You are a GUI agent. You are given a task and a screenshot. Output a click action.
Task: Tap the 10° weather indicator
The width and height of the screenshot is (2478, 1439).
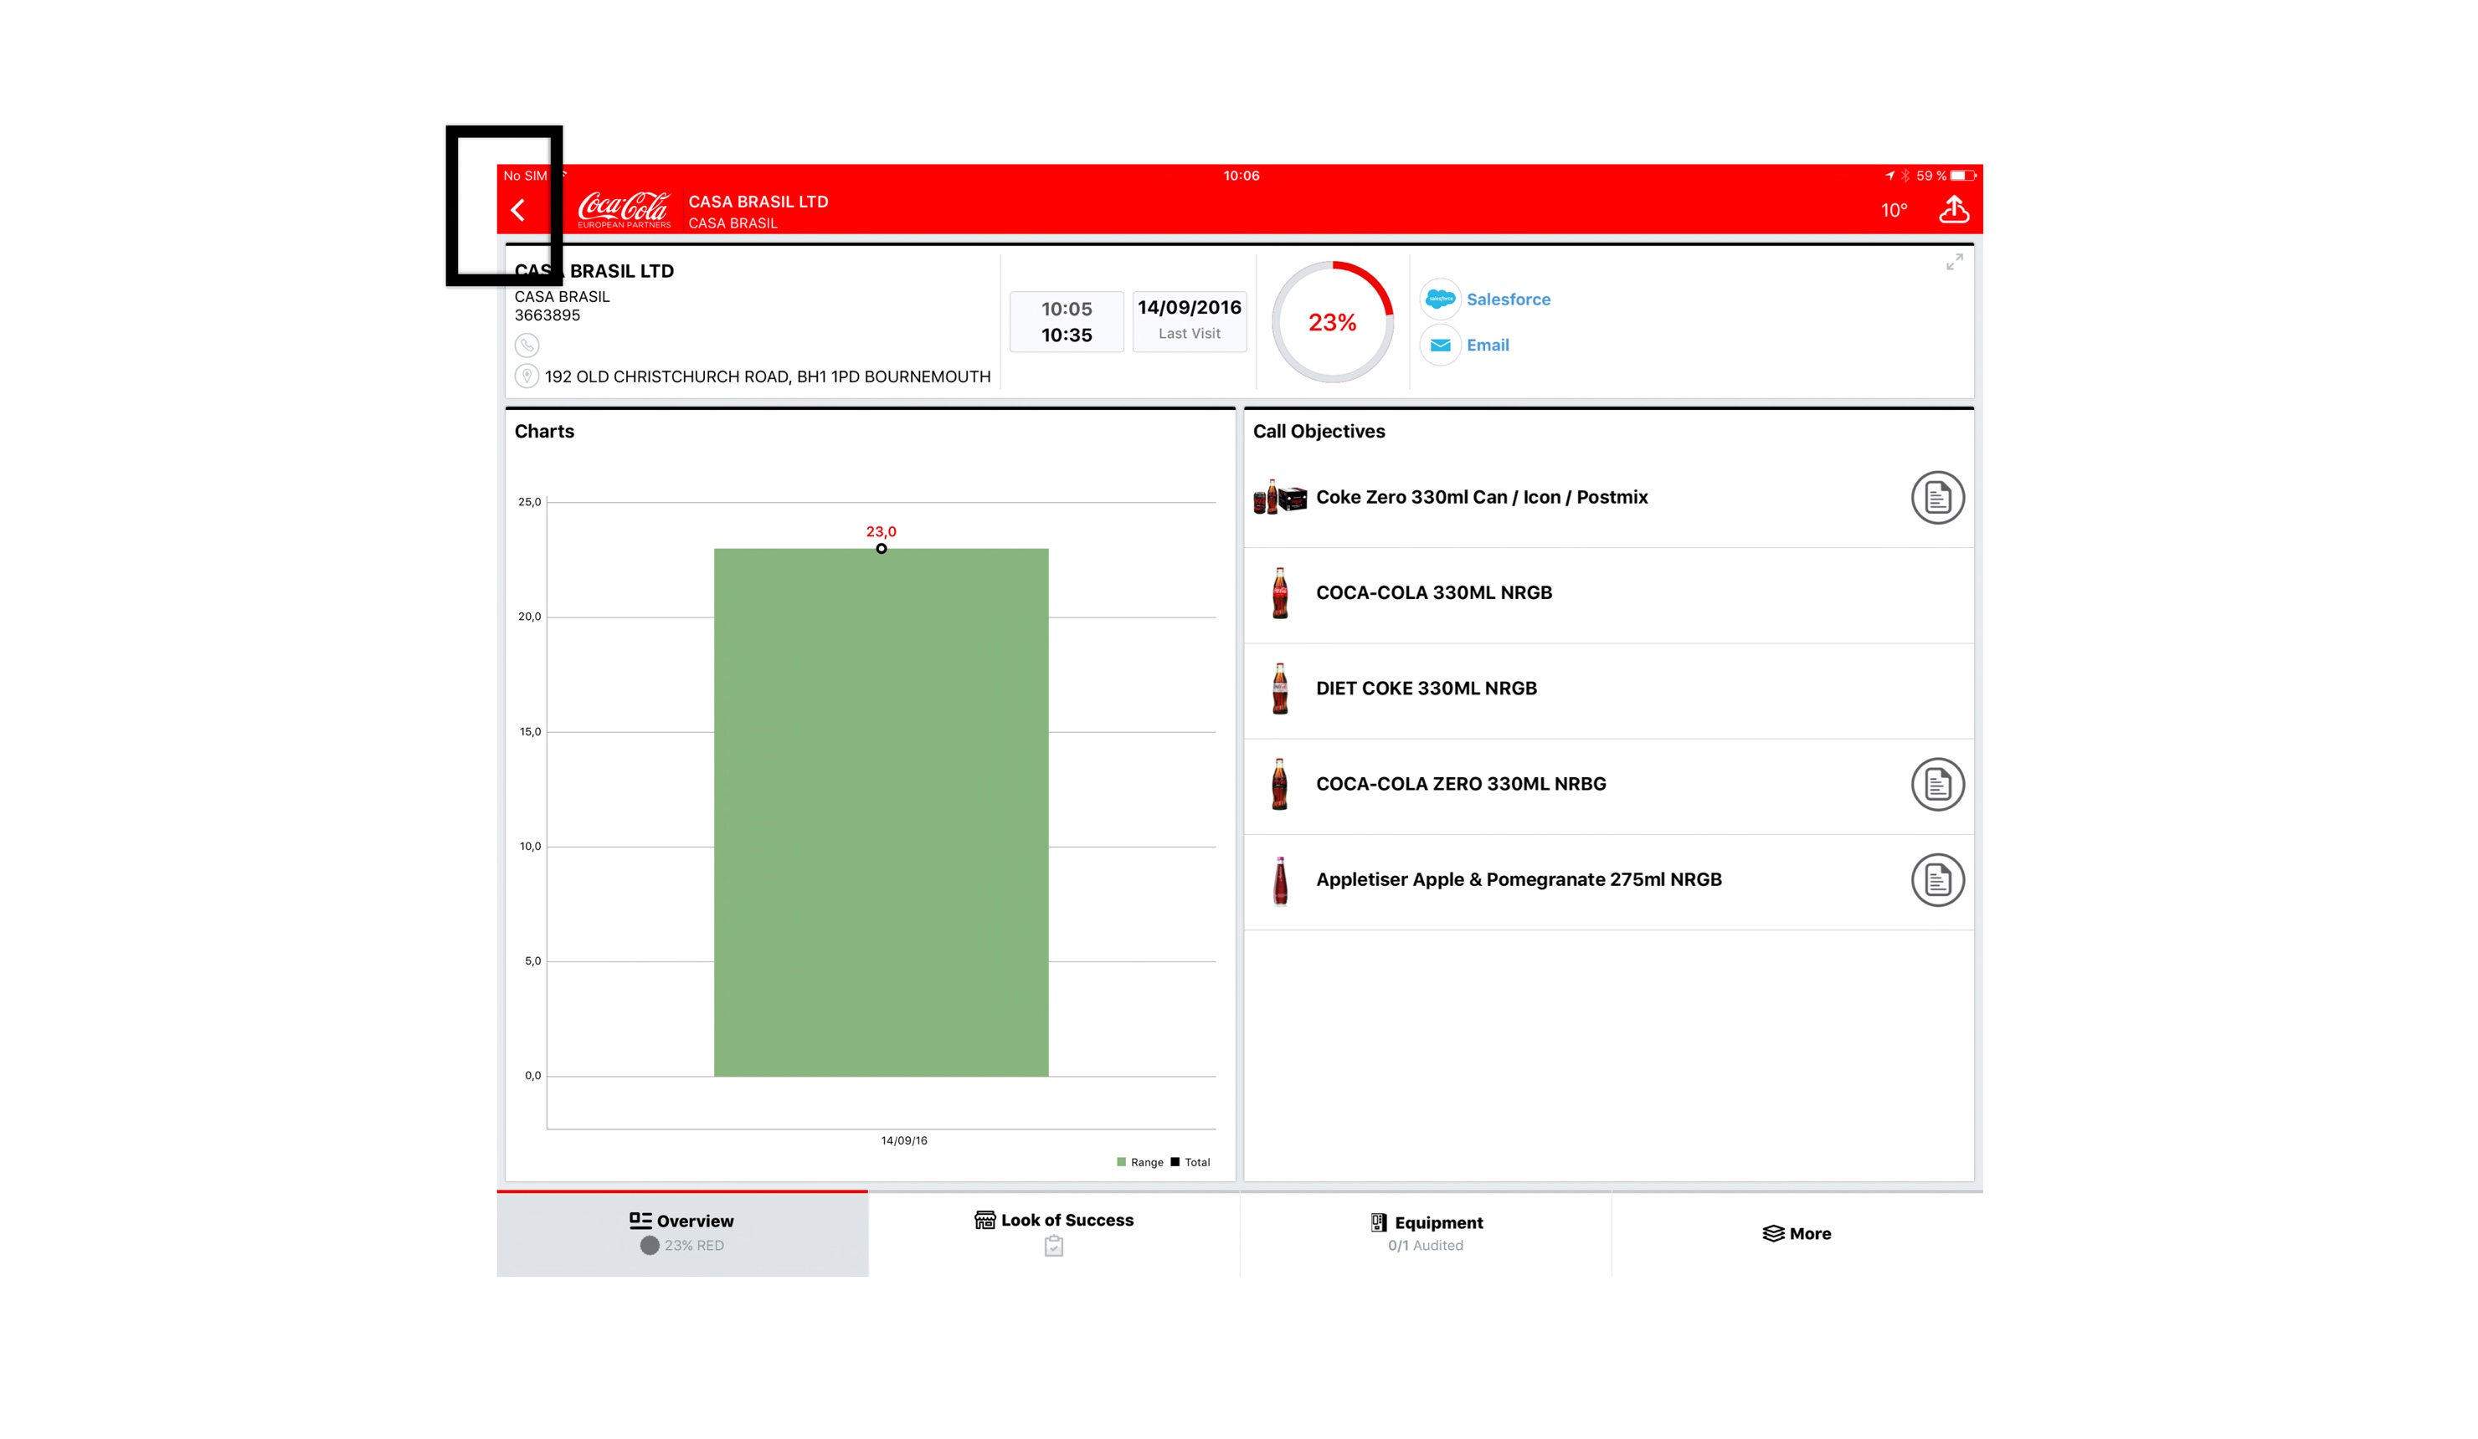[1894, 210]
